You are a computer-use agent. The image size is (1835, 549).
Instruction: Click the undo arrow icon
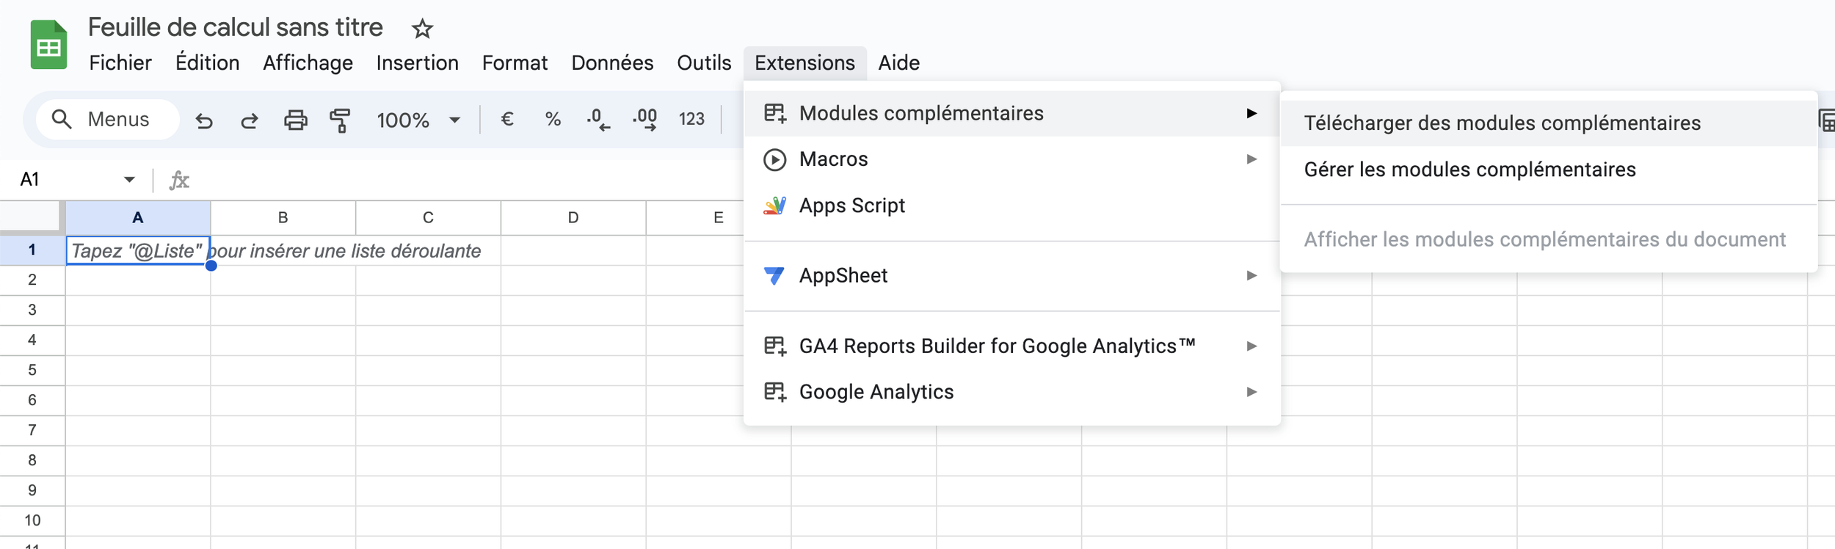click(x=204, y=120)
